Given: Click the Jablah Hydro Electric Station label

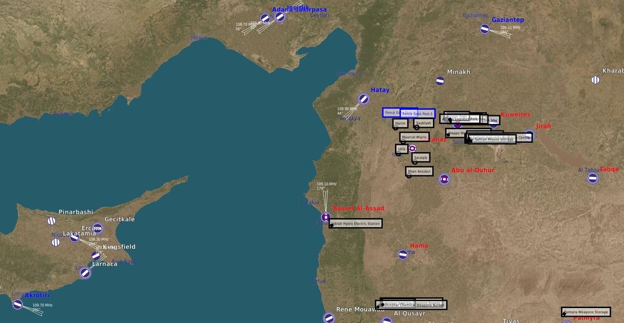Looking at the screenshot, I should 356,224.
